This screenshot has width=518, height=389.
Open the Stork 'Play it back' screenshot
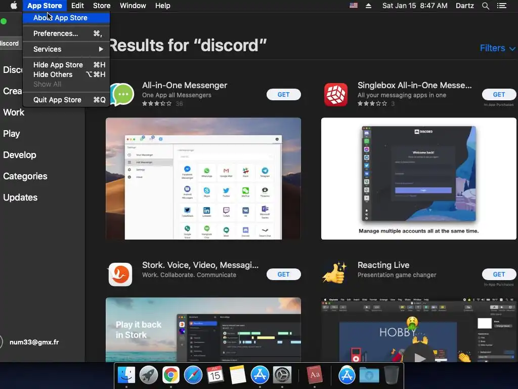point(203,329)
